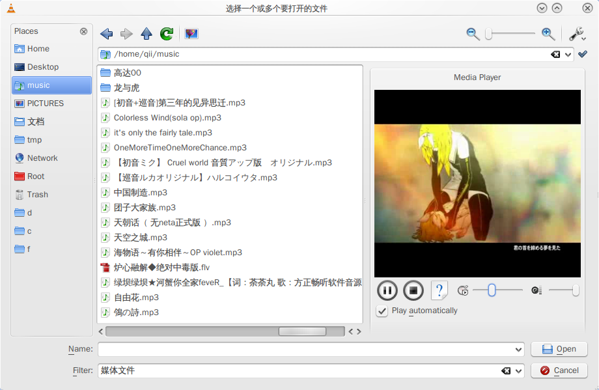The width and height of the screenshot is (599, 390).
Task: Select Colorless Wind(sola op).mp3
Action: pos(160,118)
